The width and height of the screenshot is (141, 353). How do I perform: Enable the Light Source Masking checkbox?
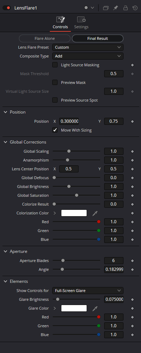[x=55, y=65]
